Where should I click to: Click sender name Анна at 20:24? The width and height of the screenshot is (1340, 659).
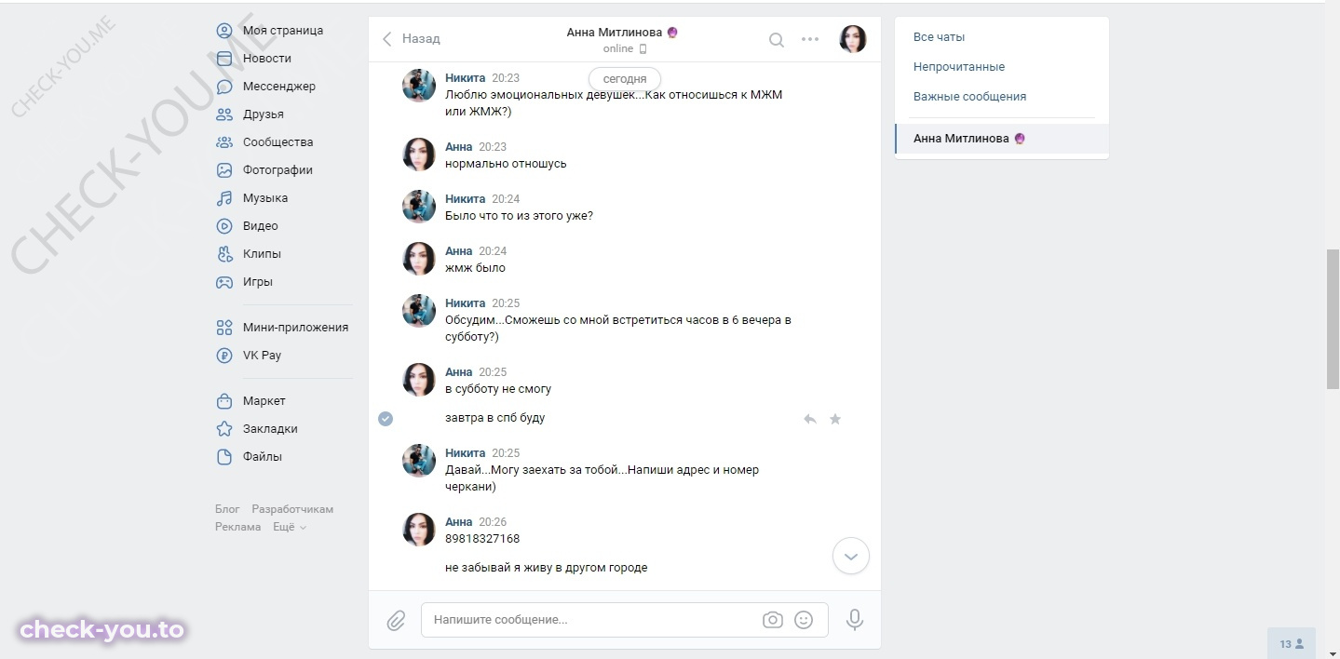459,251
